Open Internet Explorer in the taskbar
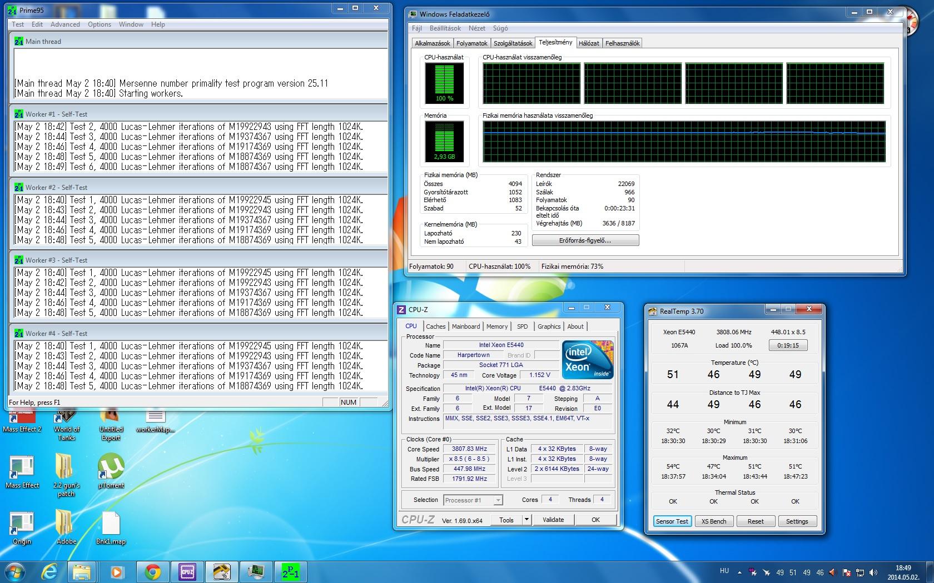 click(50, 571)
